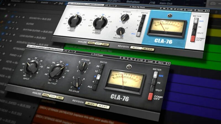Viewport: 221px width, 124px height.
Task: Click redo arrow in silver CLA-76 plugin
Action: click(x=113, y=6)
